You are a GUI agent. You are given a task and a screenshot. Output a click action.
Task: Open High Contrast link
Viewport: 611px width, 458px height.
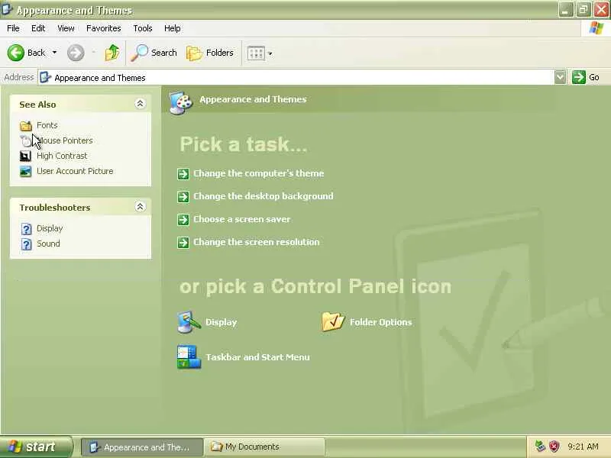click(62, 156)
